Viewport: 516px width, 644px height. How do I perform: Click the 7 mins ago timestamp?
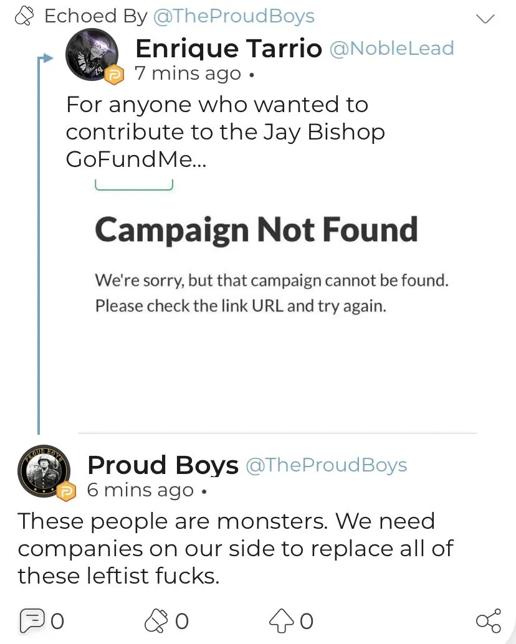coord(188,73)
